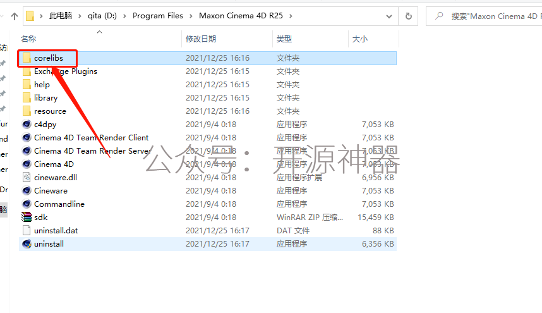Screen dimensions: 542x313
Task: Sort by 名称 column header
Action: click(28, 39)
